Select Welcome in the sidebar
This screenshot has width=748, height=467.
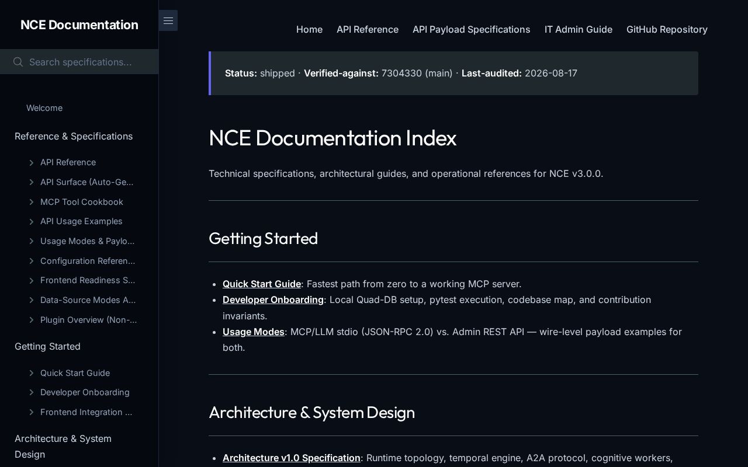[x=44, y=108]
